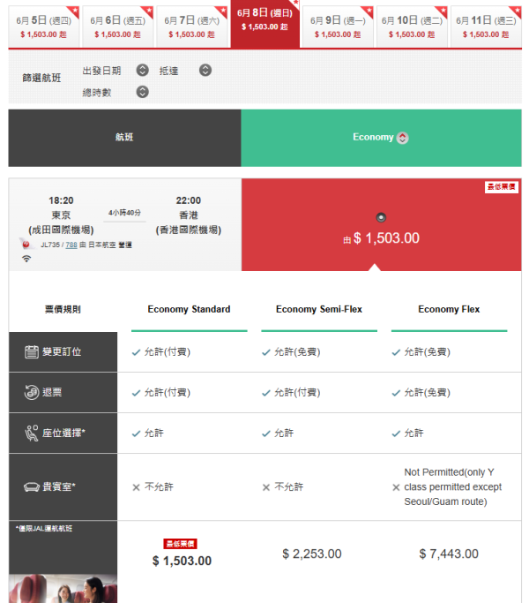Open the 788 aircraft type link
This screenshot has height=603, width=529.
pos(71,245)
